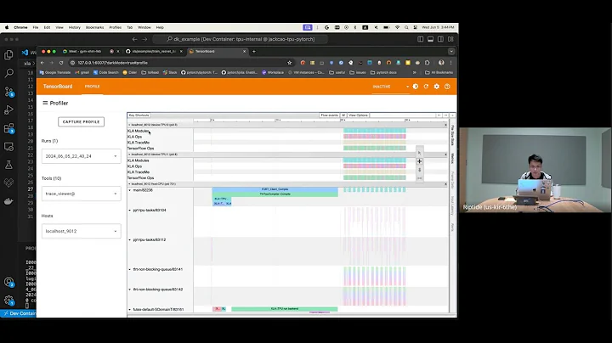
Task: Open Chrome tab list chevron
Action: click(x=451, y=52)
